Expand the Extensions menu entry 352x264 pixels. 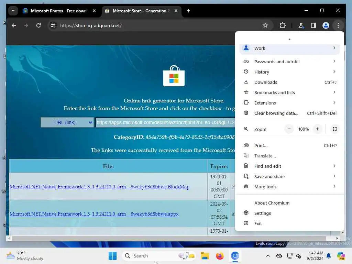(x=289, y=103)
